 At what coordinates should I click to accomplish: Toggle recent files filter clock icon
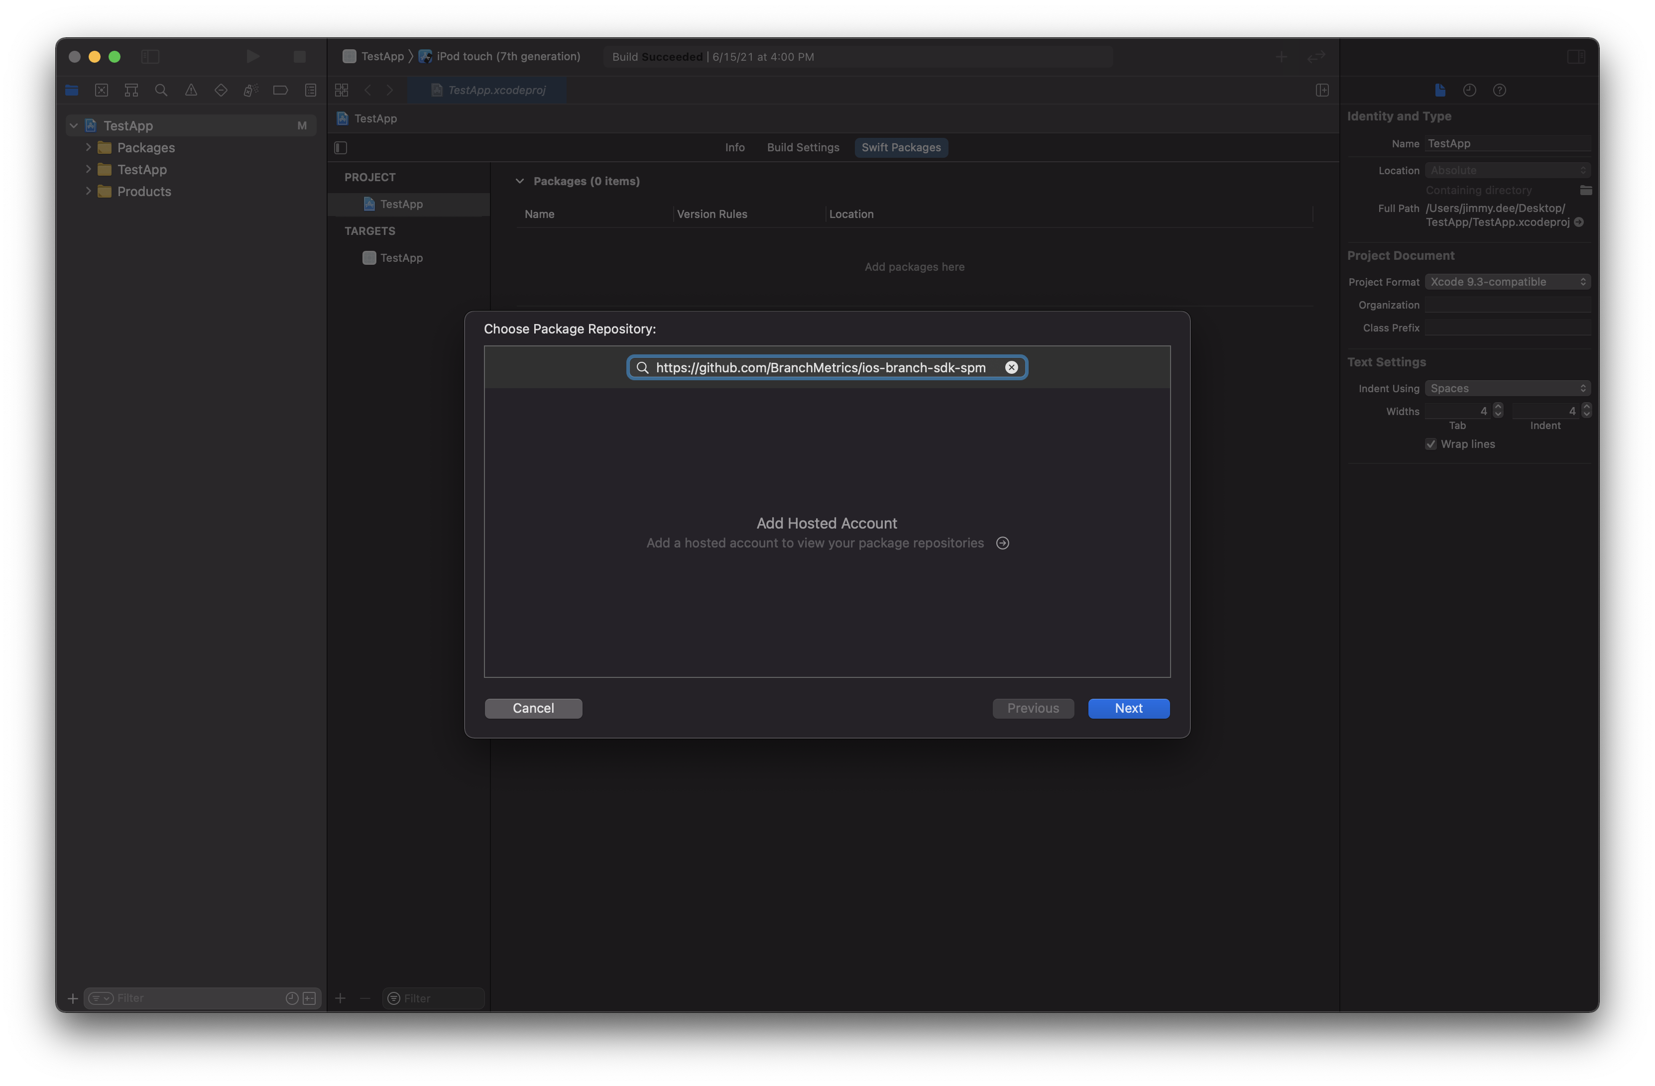tap(292, 998)
